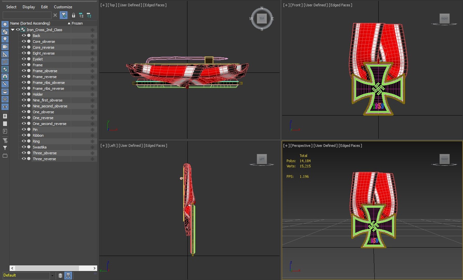
Task: Toggle Display Geometry filter icon
Action: pyautogui.click(x=5, y=24)
